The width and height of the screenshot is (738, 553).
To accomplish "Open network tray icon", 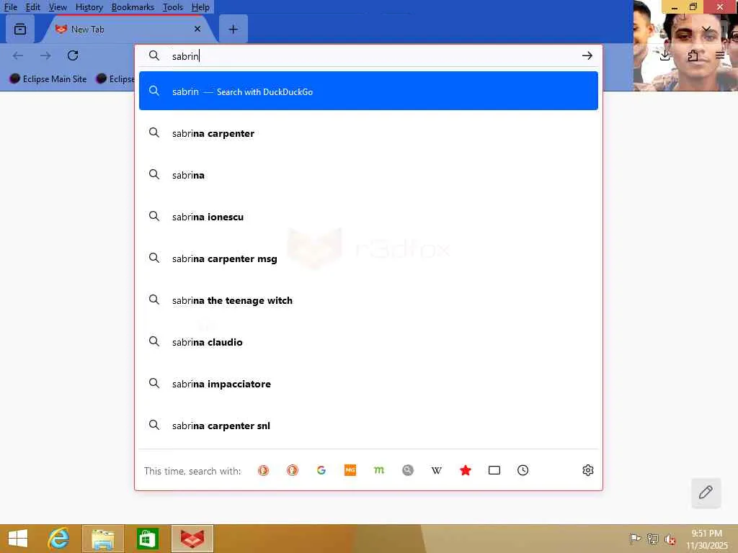I will pyautogui.click(x=652, y=539).
